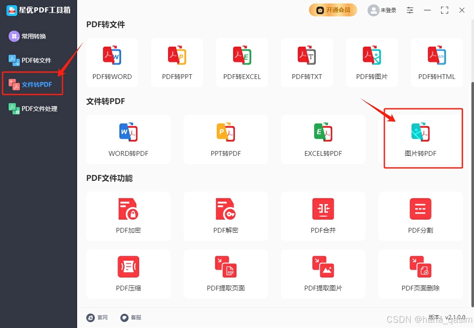474x328 pixels.
Task: Open PDF文件处理 in sidebar
Action: click(33, 108)
